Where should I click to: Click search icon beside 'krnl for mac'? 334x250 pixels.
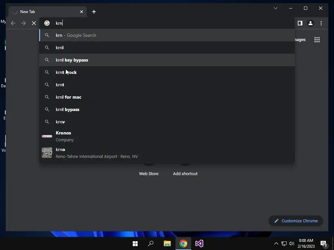pos(47,97)
